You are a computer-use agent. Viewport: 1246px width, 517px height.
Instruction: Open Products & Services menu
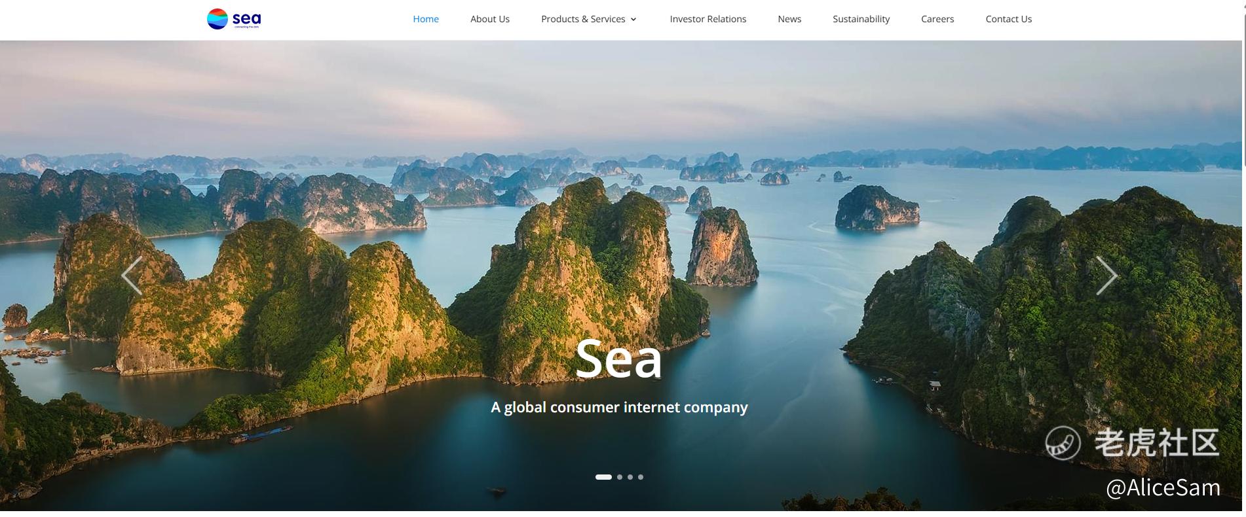pos(583,19)
